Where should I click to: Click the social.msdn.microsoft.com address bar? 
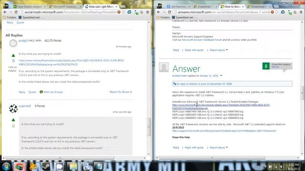coord(70,12)
